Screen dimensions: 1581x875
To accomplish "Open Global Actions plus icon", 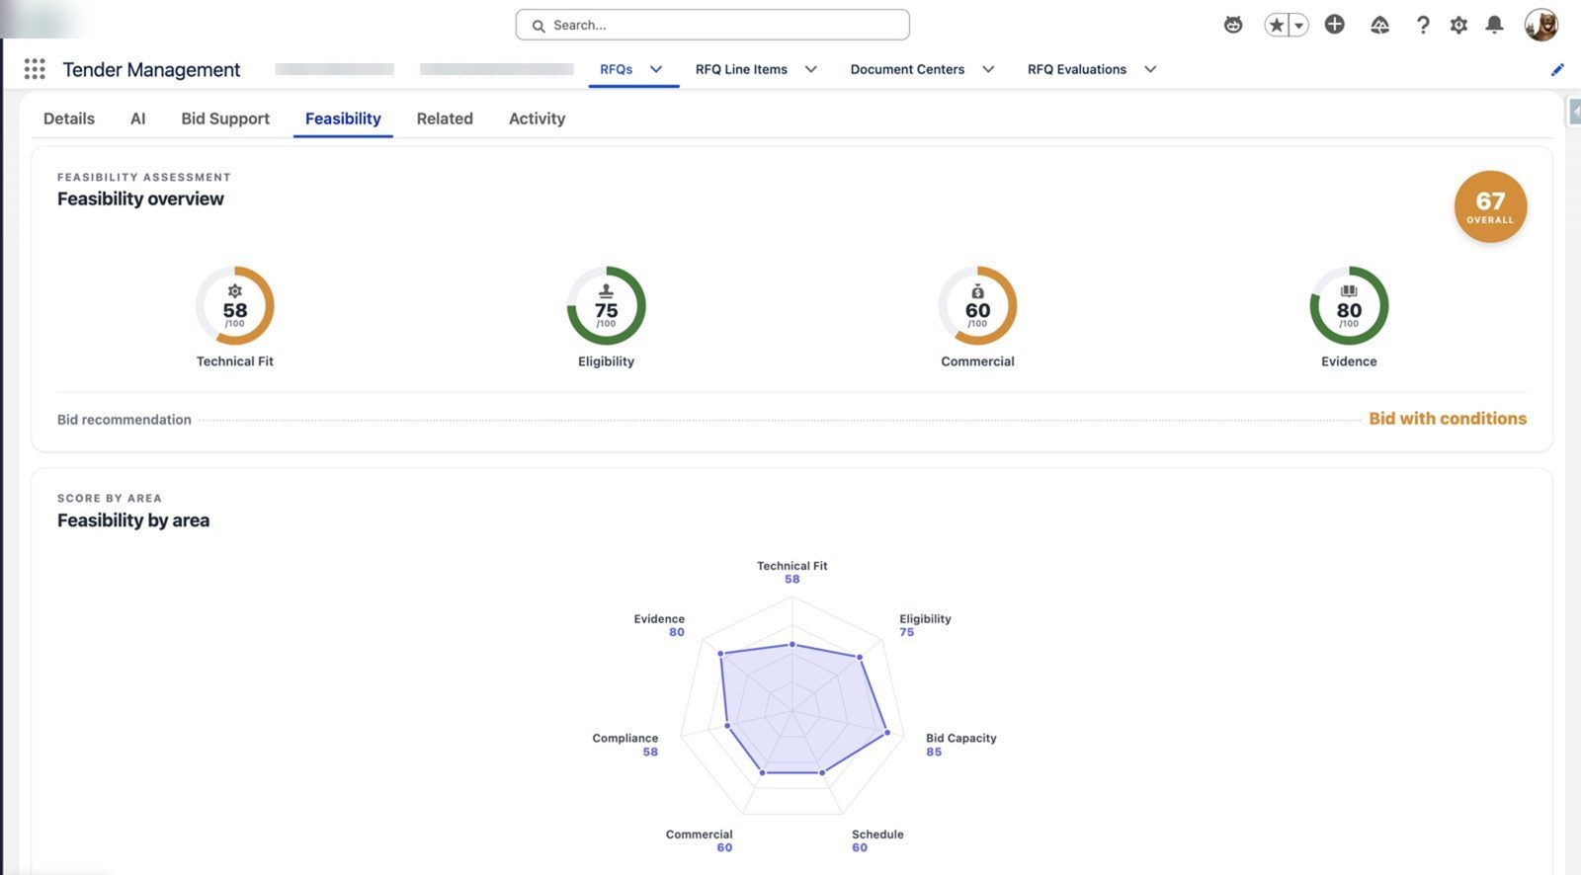I will [1335, 25].
